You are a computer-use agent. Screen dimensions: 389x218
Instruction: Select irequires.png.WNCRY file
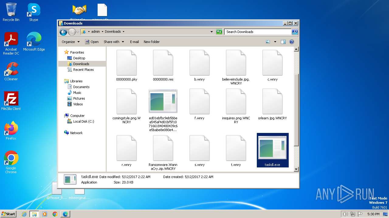click(x=236, y=106)
